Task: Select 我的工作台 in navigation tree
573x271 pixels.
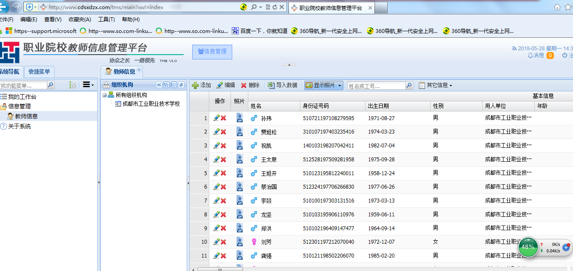Action: (22, 96)
